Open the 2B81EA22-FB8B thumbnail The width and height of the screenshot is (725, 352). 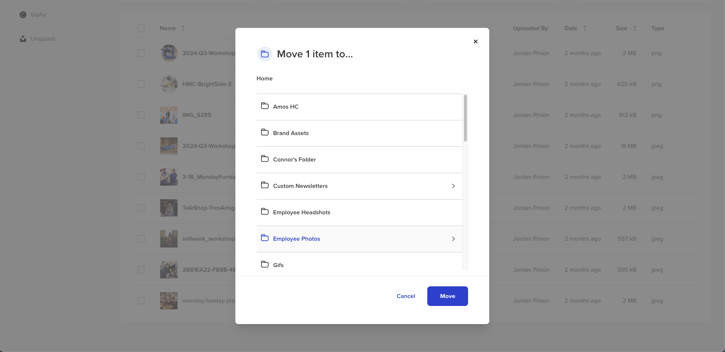tap(169, 270)
